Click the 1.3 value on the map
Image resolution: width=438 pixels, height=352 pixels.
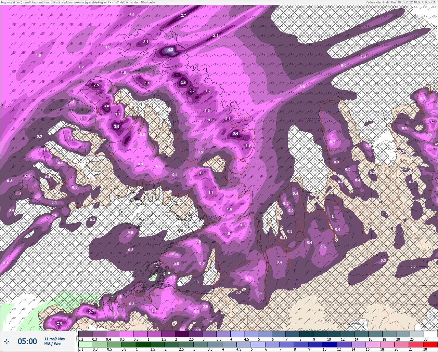[243, 225]
